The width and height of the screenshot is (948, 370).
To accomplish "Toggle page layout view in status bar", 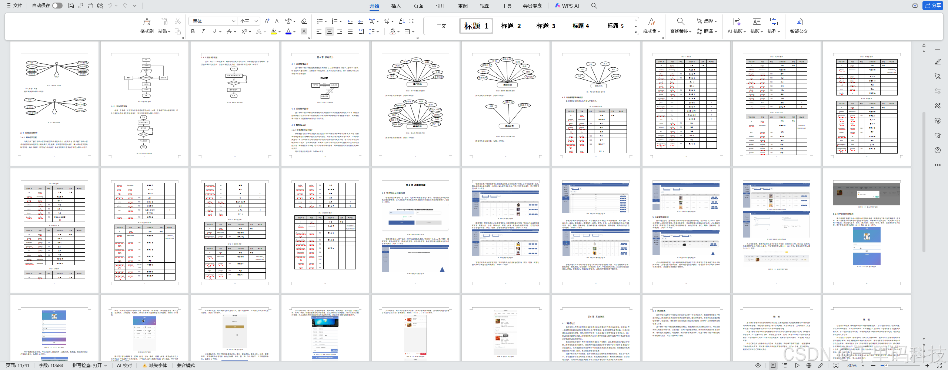I will (x=773, y=365).
